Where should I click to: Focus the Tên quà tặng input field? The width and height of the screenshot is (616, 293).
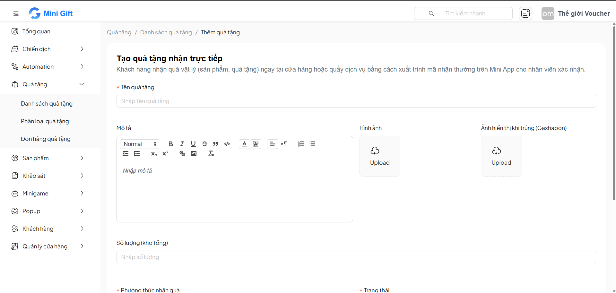[x=356, y=101]
